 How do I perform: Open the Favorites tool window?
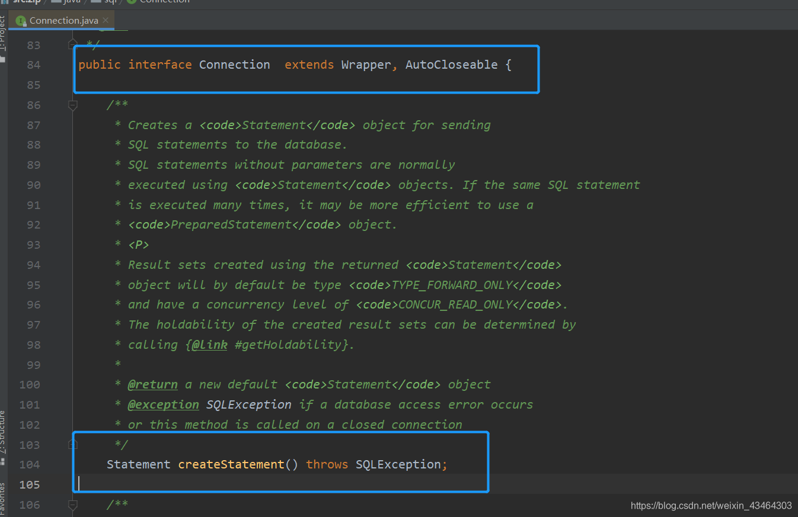coord(3,499)
